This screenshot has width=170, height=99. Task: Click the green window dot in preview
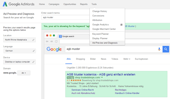click(54, 36)
